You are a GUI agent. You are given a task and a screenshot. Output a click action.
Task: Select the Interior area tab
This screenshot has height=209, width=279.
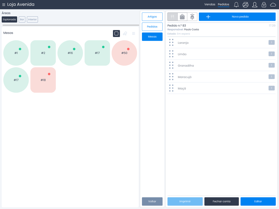[x=32, y=20]
